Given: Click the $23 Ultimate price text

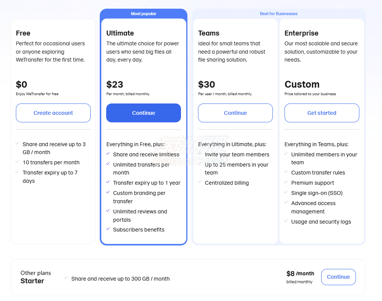Looking at the screenshot, I should pos(115,85).
